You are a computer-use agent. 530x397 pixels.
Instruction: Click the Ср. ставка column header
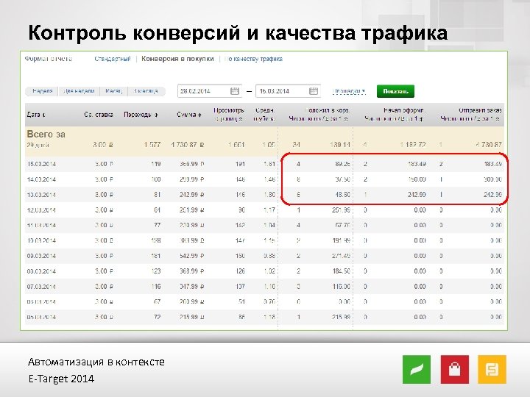tap(99, 115)
